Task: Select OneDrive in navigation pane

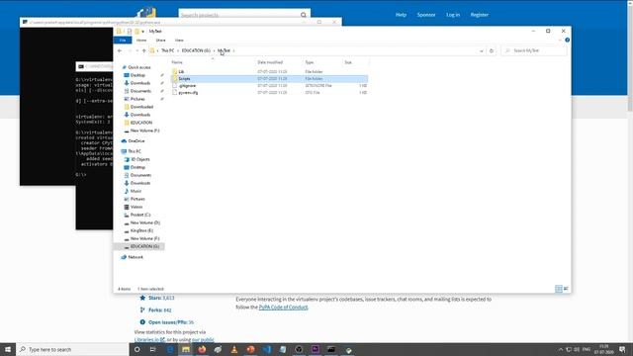Action: (136, 140)
